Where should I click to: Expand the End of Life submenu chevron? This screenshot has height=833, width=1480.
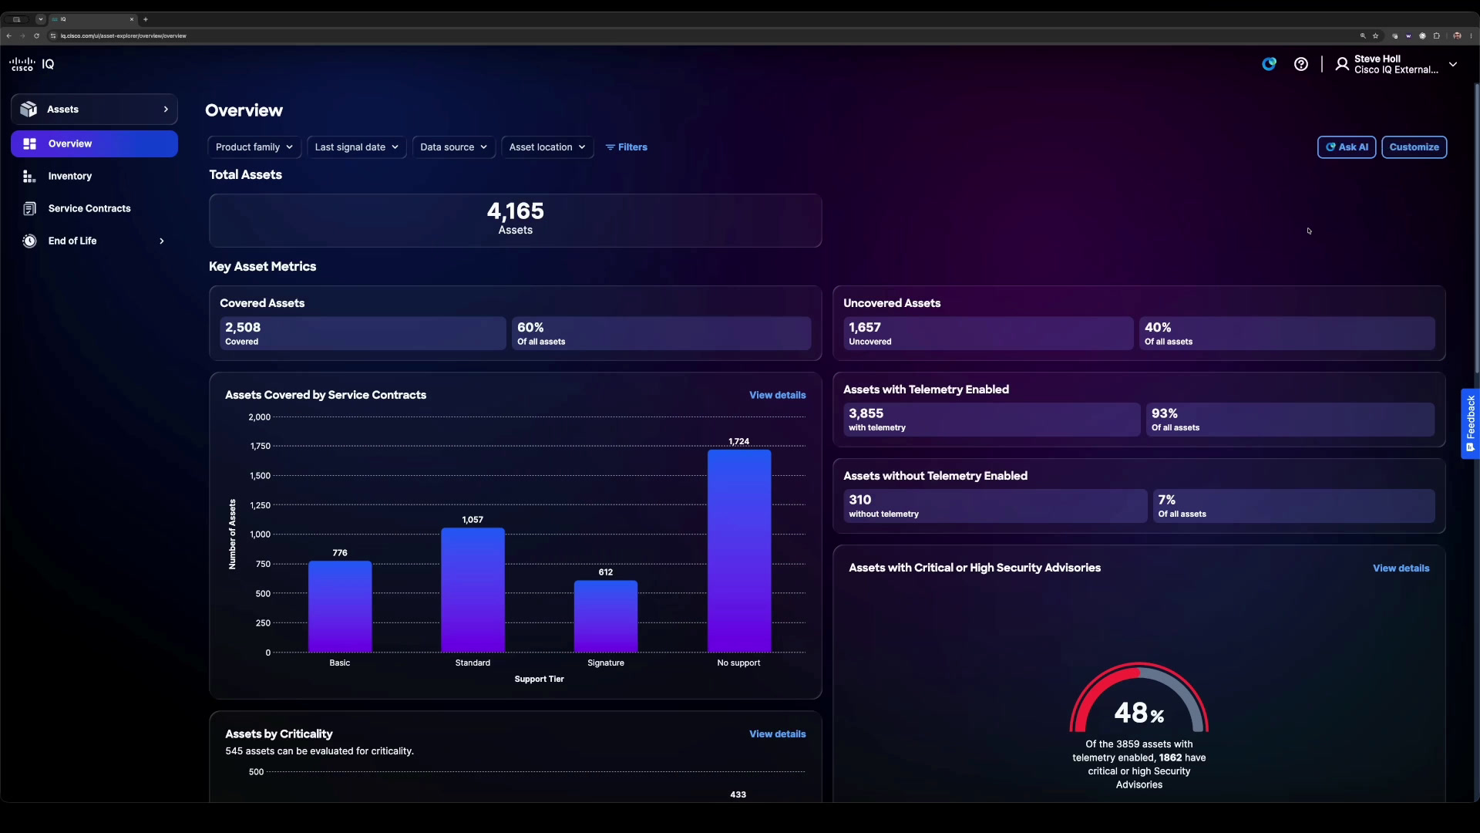162,241
